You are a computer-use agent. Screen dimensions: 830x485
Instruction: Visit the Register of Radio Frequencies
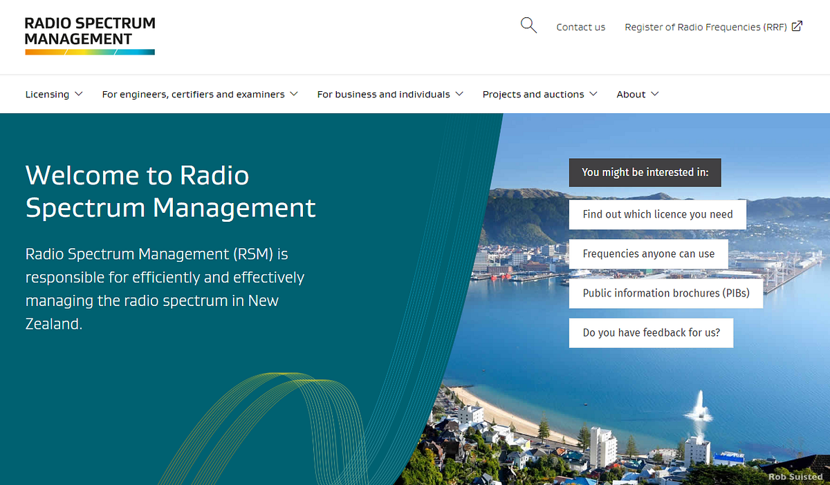(x=705, y=27)
